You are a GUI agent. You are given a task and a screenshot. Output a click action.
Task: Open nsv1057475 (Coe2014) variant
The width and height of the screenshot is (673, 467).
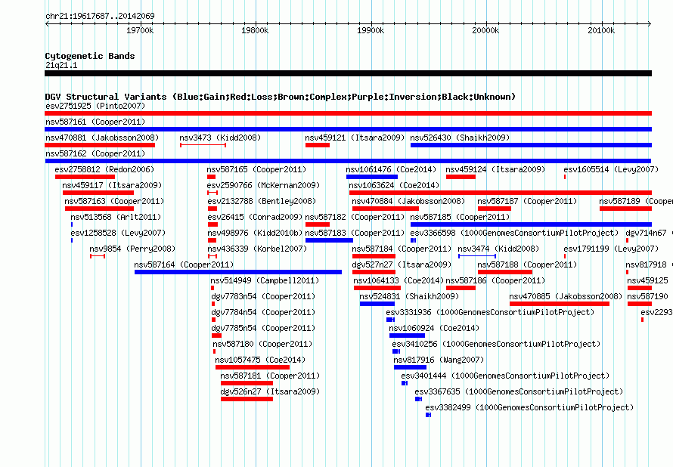[260, 360]
